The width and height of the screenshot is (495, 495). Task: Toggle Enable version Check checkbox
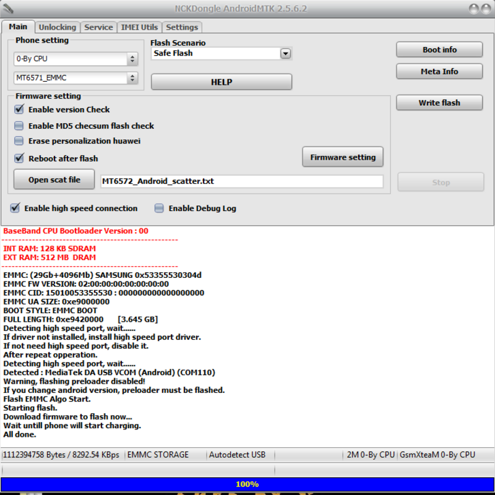coord(19,110)
